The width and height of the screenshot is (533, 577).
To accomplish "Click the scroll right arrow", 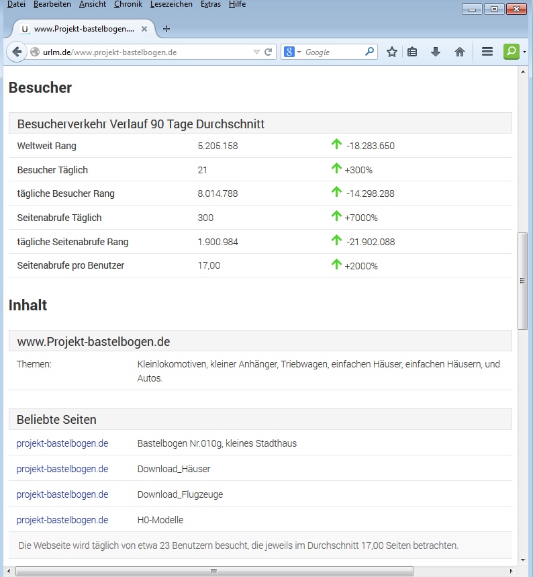I will [x=511, y=571].
